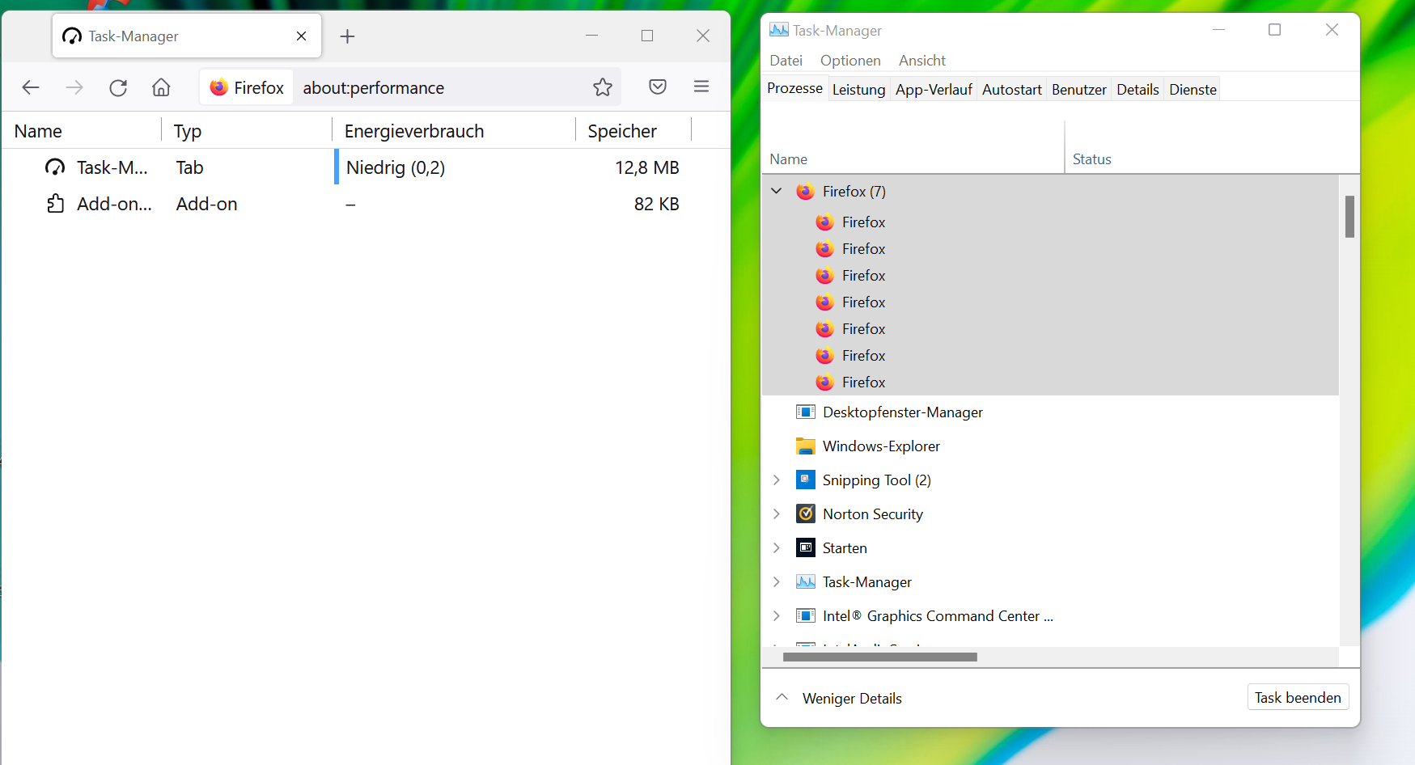Click the 12,8 MB memory value

pyautogui.click(x=646, y=167)
